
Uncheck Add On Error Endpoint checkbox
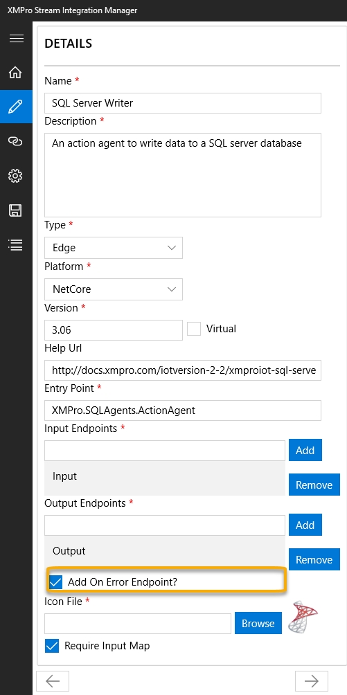click(x=55, y=582)
